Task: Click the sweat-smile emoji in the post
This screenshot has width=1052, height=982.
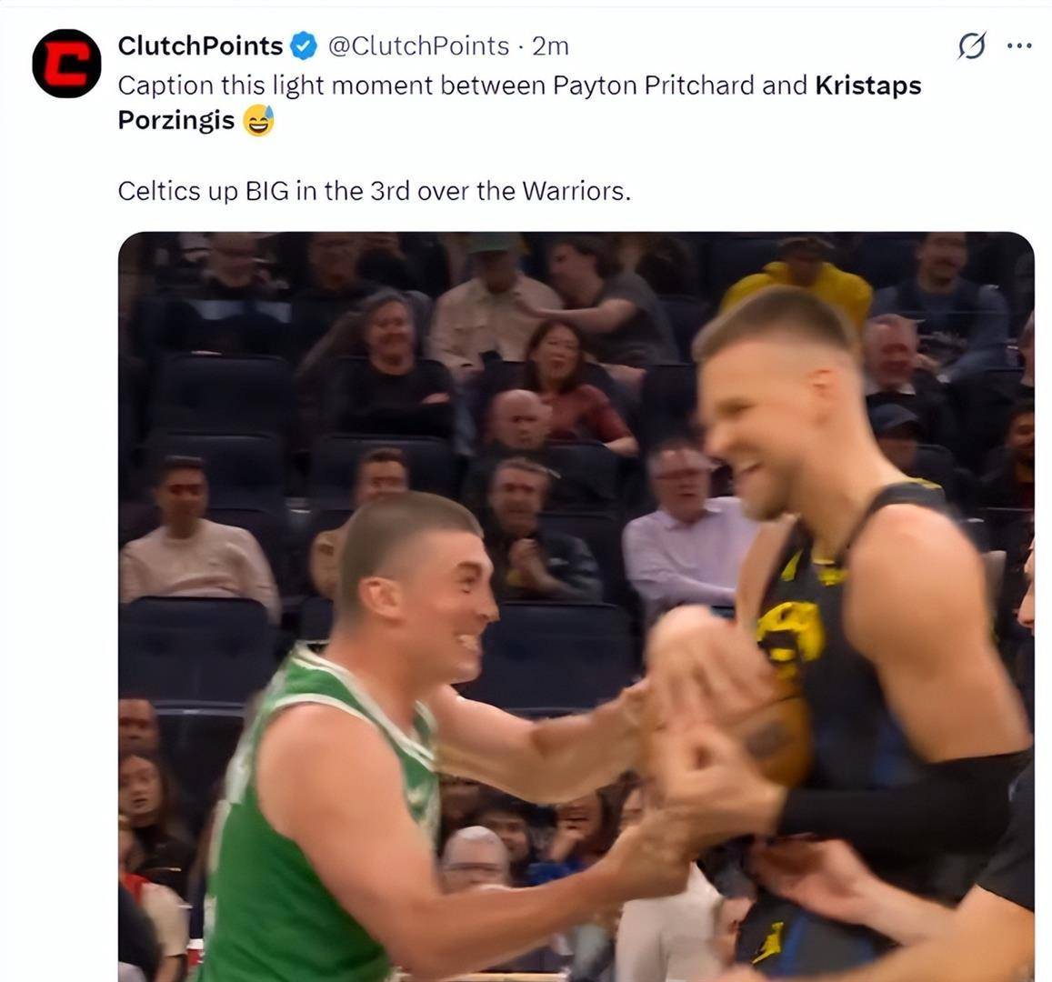Action: coord(258,121)
